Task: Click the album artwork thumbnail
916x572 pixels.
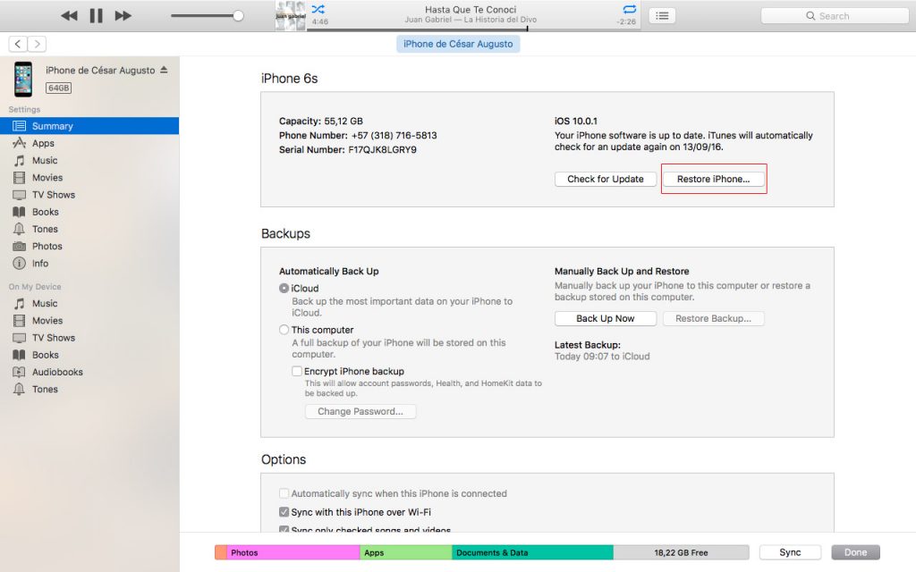Action: pos(291,16)
